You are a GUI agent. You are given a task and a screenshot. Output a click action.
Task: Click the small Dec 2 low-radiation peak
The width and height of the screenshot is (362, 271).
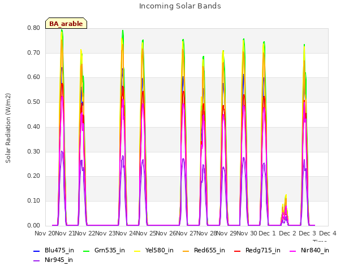coord(285,211)
